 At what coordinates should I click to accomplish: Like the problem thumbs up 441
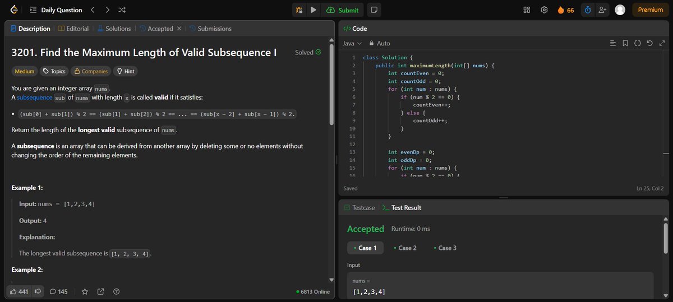click(19, 291)
